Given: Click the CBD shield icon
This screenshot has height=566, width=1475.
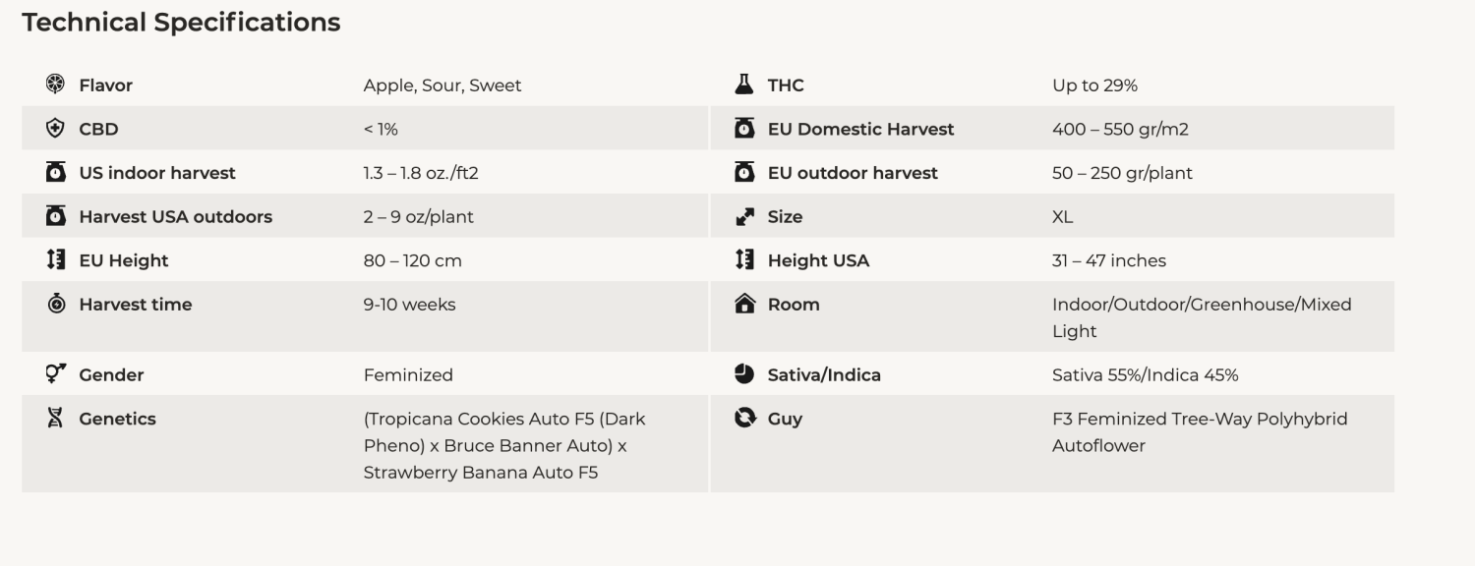Looking at the screenshot, I should [56, 129].
